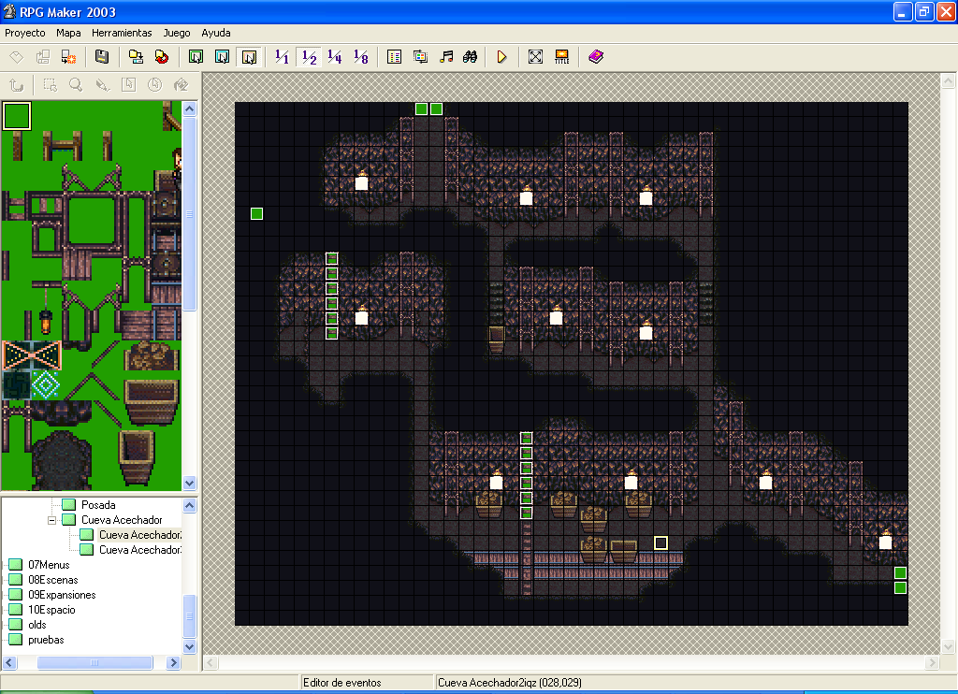This screenshot has height=694, width=958.
Task: Click the Revert Map icon
Action: pyautogui.click(x=162, y=57)
